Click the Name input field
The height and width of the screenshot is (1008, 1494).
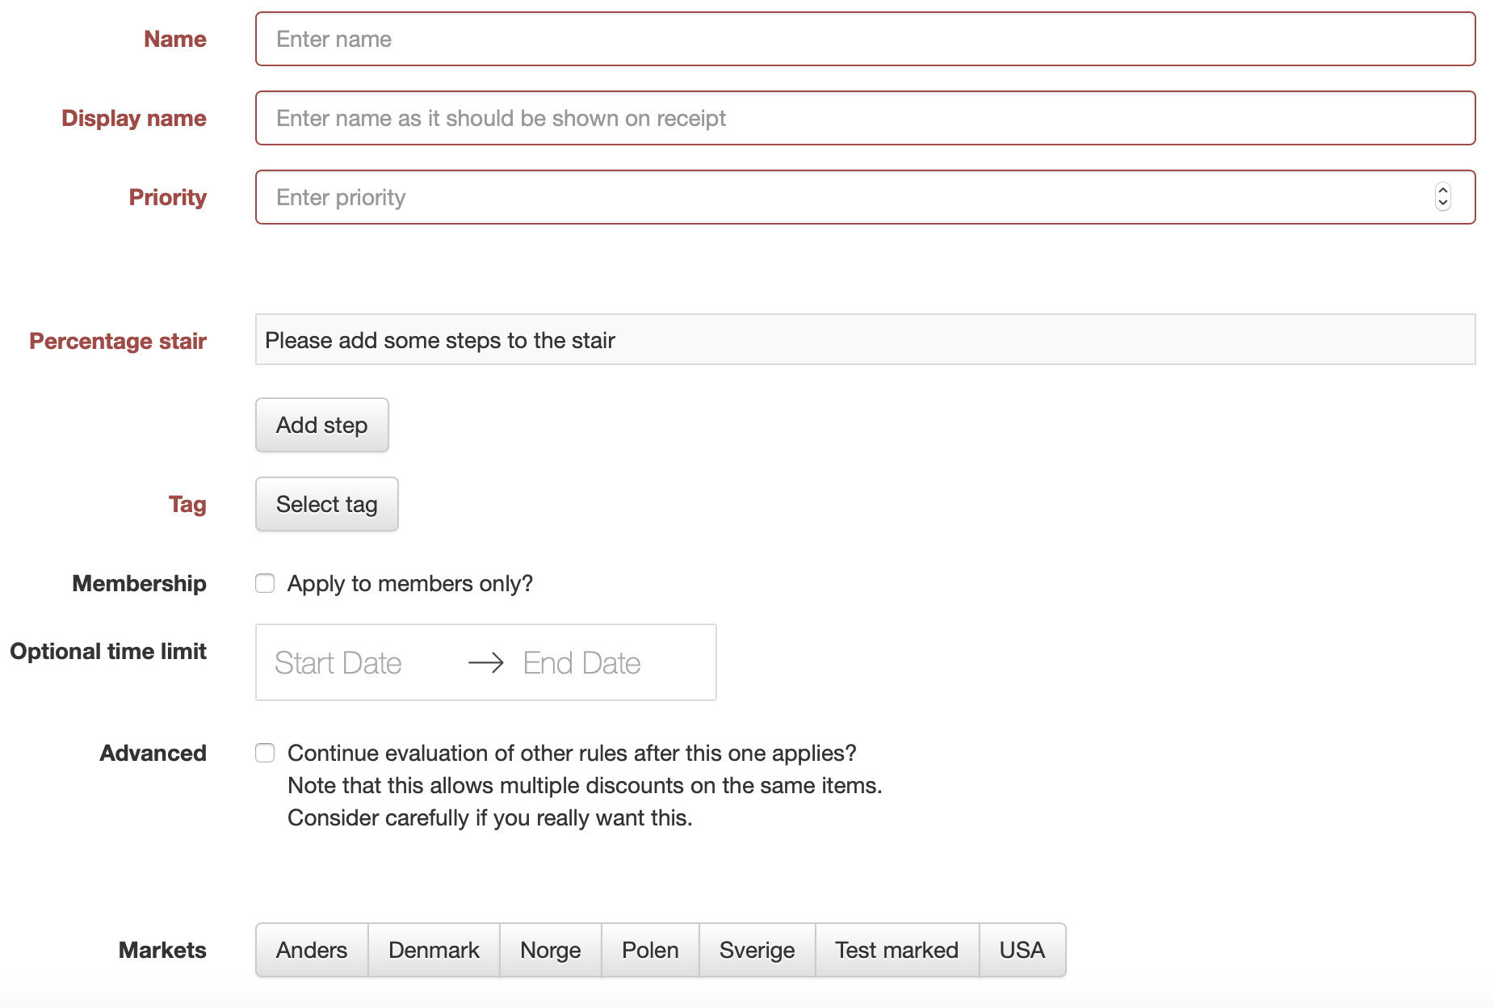click(x=864, y=39)
